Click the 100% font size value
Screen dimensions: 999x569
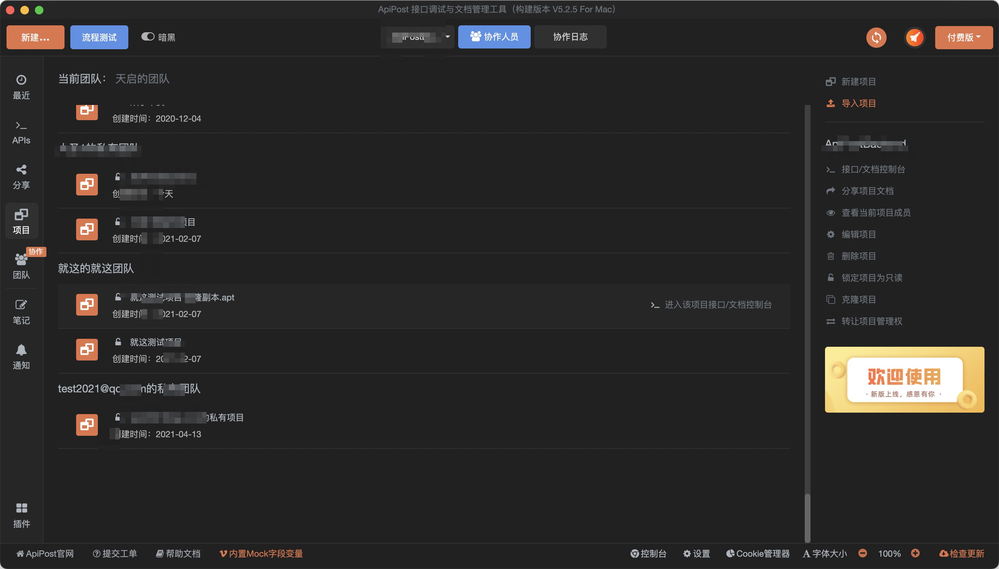pos(889,553)
